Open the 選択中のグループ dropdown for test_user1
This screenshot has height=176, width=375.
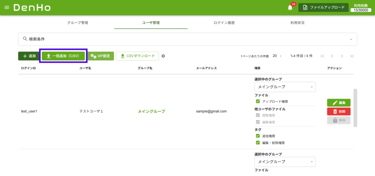[x=285, y=87]
